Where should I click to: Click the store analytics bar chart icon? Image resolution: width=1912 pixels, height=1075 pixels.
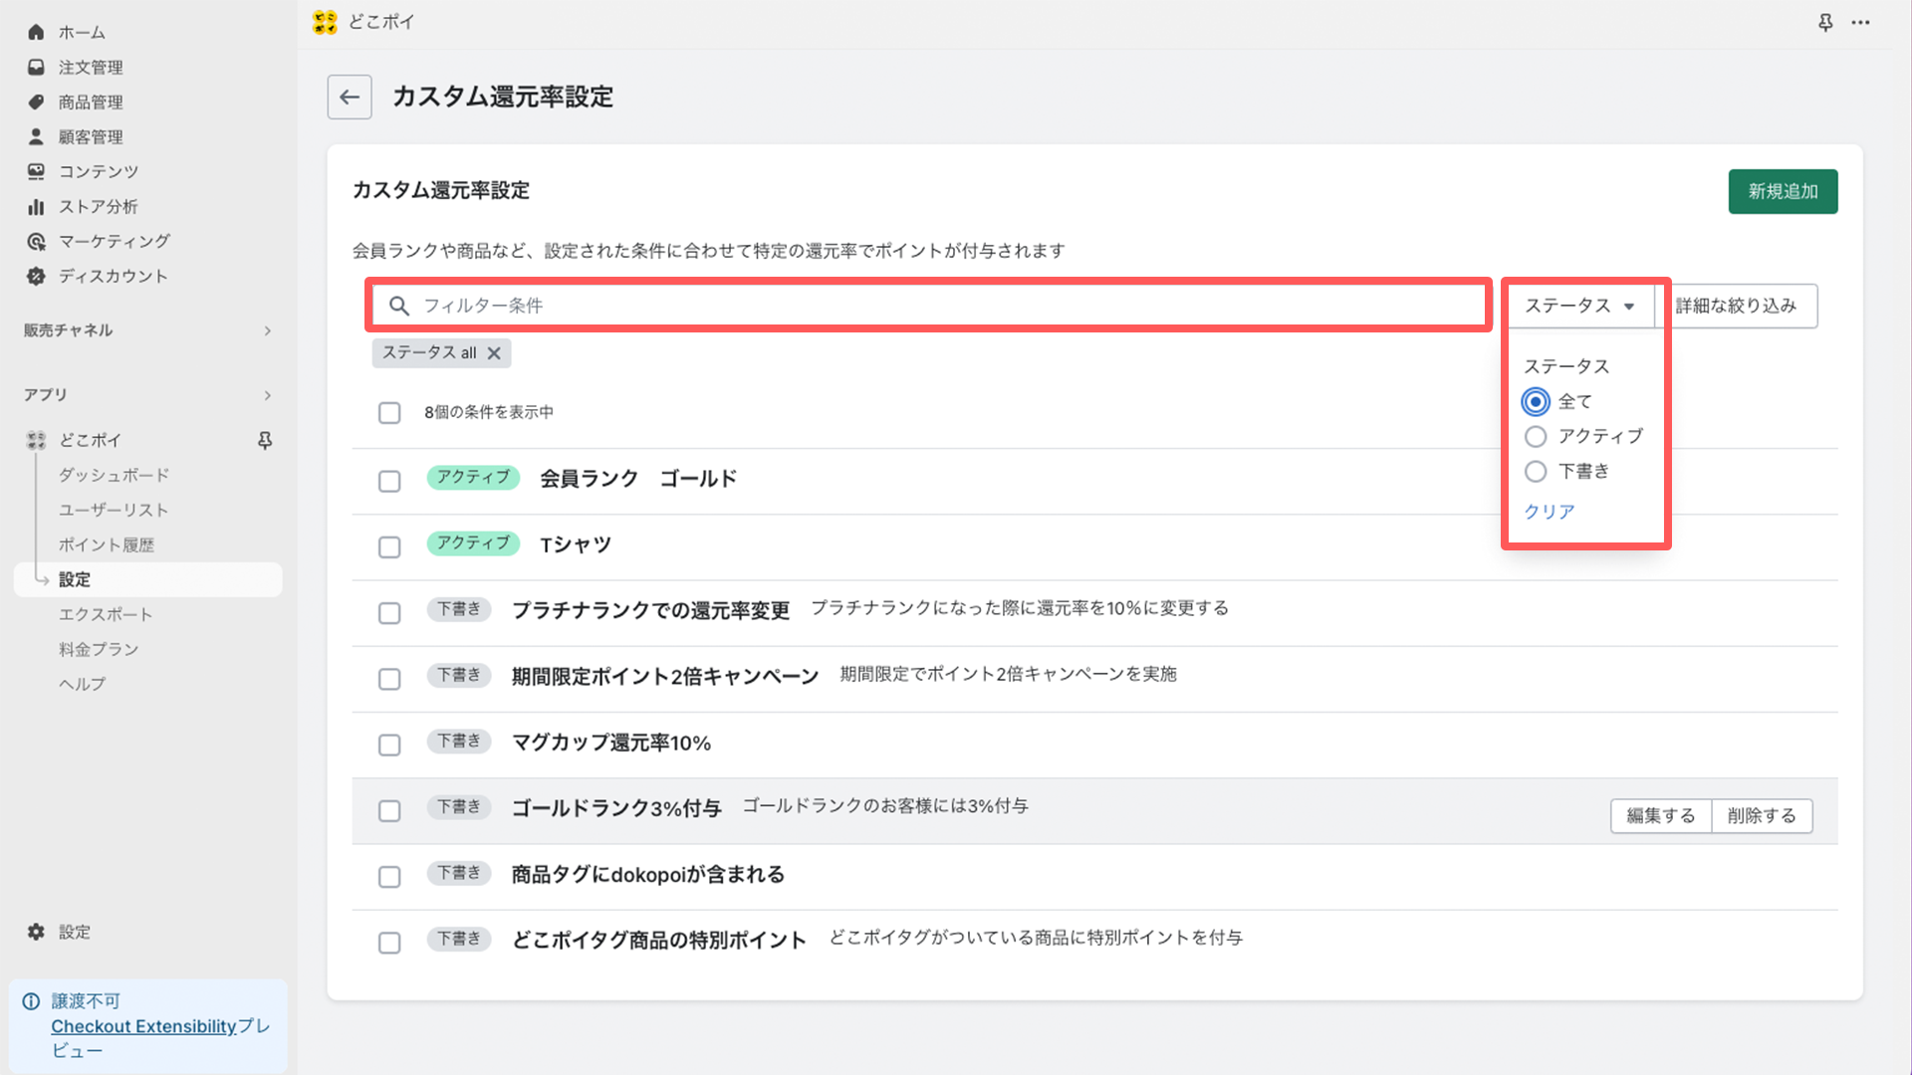pyautogui.click(x=36, y=206)
